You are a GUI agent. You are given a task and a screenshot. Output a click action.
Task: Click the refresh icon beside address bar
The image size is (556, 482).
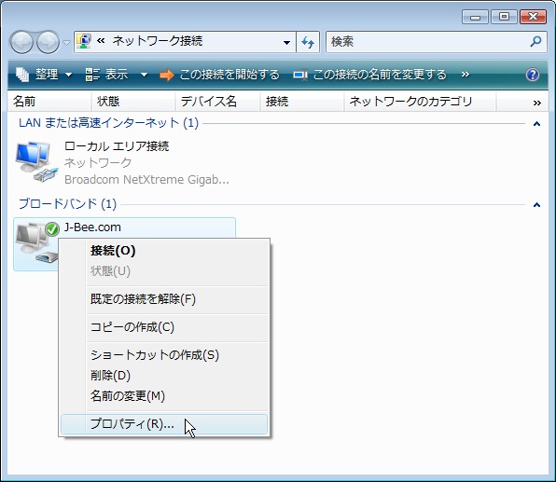(x=308, y=42)
